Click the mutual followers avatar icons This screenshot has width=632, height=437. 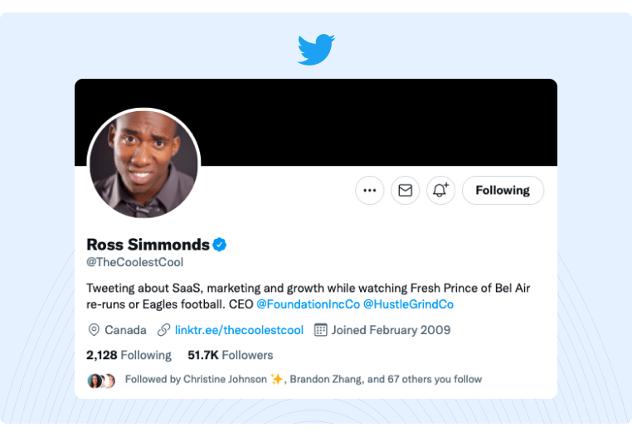pyautogui.click(x=100, y=380)
